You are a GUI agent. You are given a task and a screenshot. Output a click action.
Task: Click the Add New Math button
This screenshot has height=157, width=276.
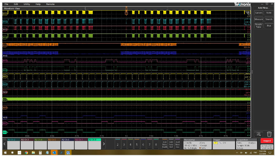[165, 144]
